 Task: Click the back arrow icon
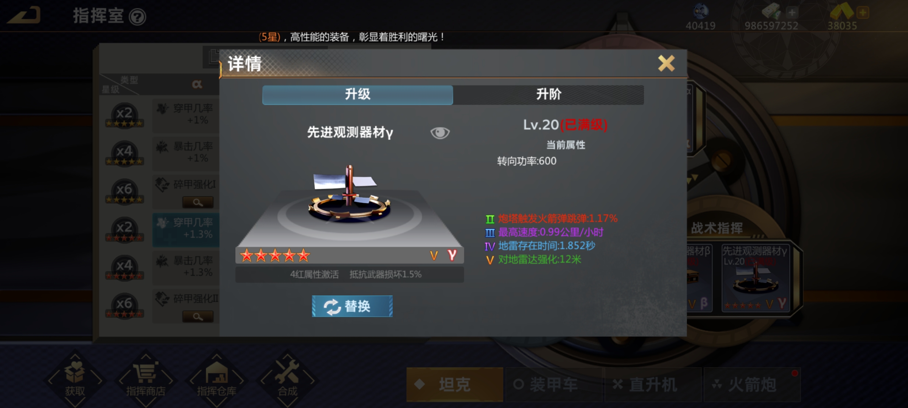23,16
